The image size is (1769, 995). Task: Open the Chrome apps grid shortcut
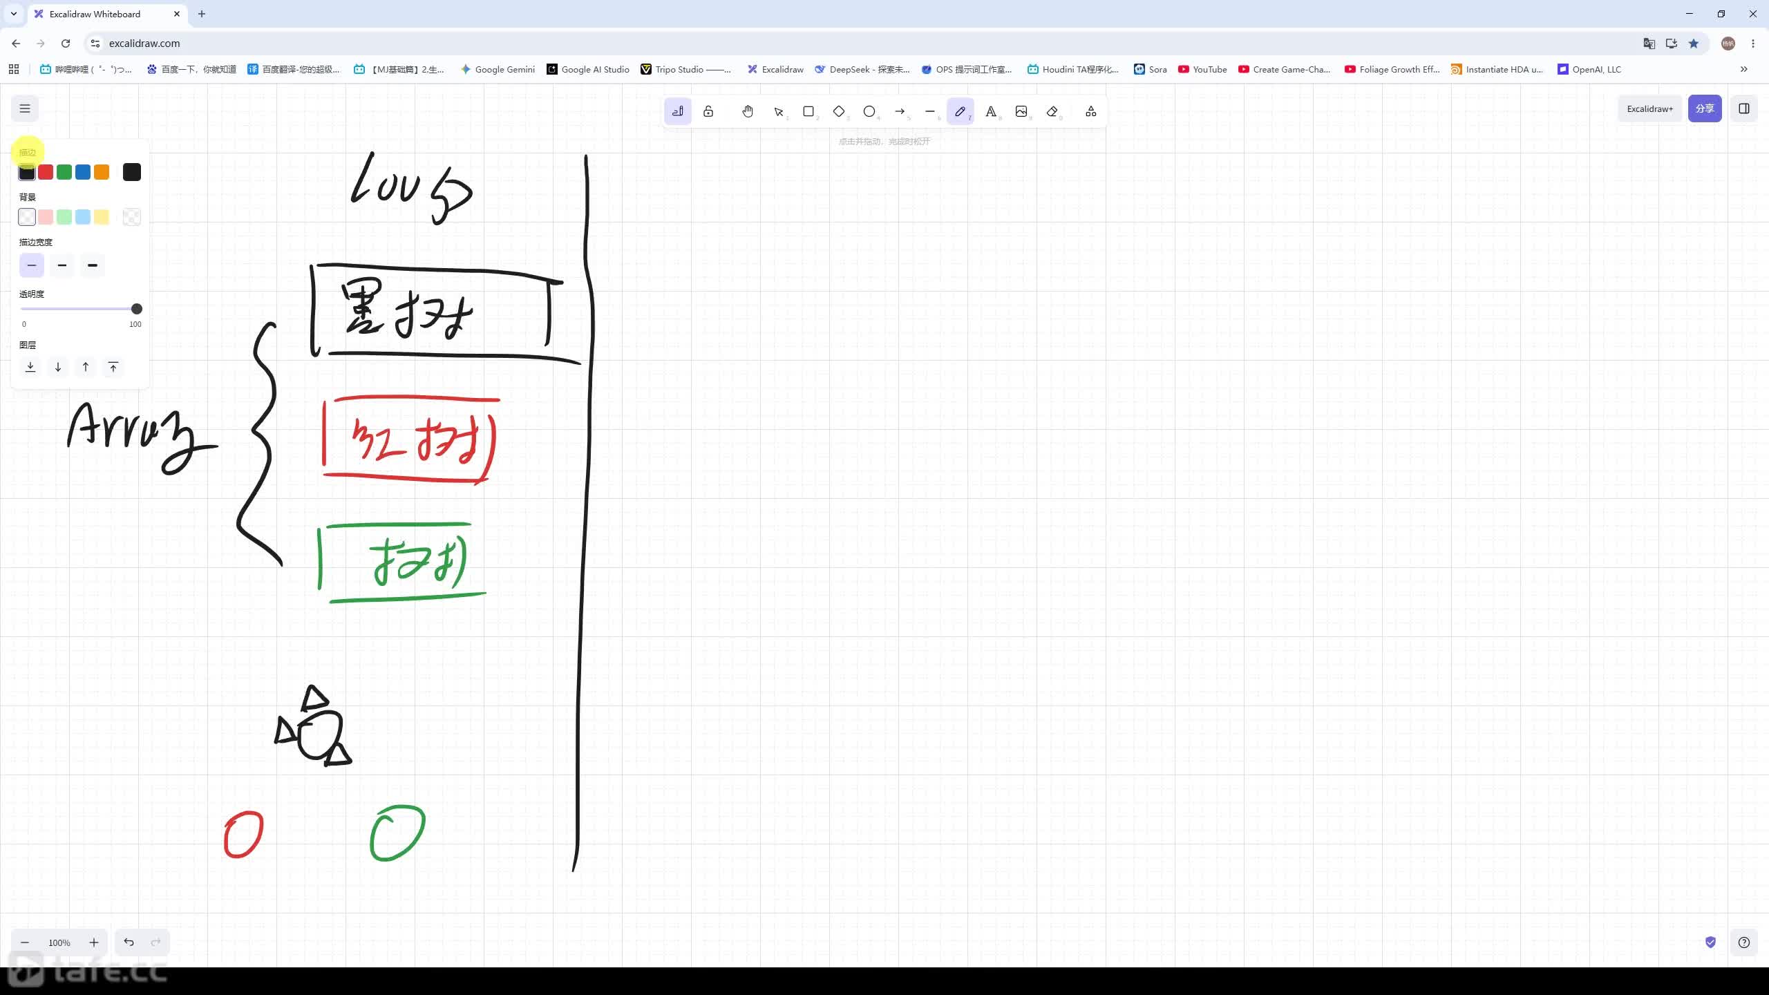click(14, 69)
